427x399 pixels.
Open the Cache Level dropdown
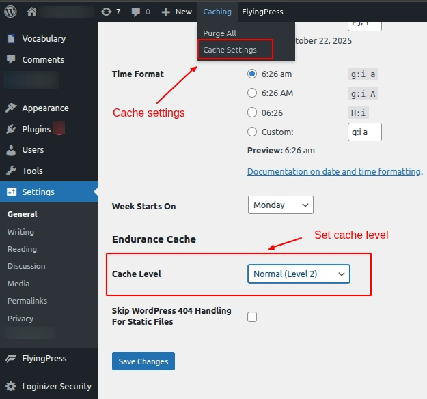click(x=299, y=274)
